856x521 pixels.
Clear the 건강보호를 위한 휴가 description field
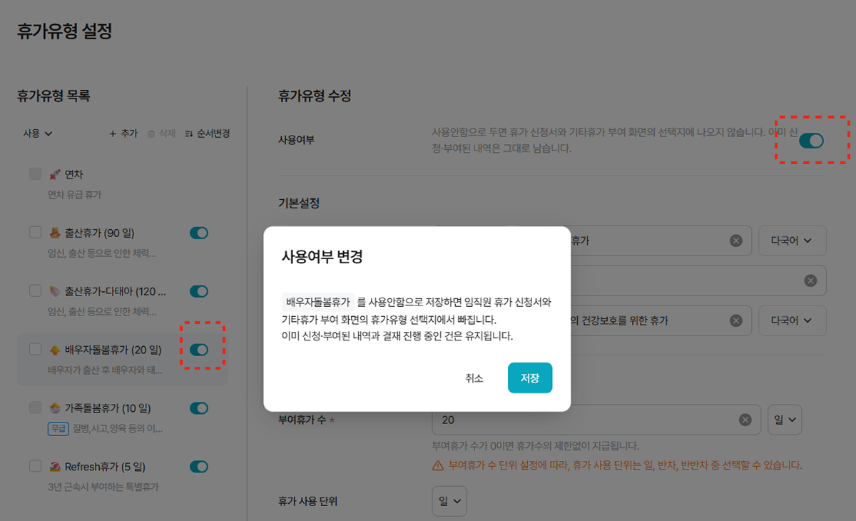coord(736,320)
